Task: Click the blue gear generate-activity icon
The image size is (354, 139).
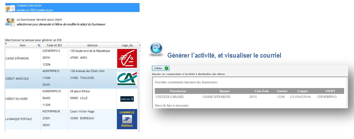Action: pos(156,49)
